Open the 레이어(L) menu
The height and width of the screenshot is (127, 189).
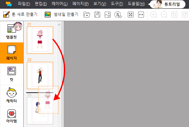click(x=60, y=4)
